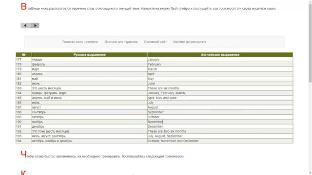Click the phrase июль, август, сентябрь.

(49, 136)
